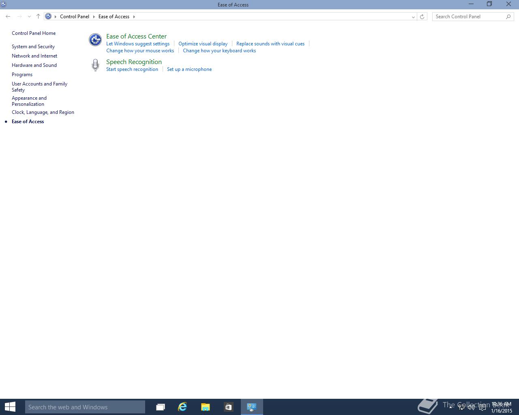Click Start speech recognition

[x=132, y=69]
